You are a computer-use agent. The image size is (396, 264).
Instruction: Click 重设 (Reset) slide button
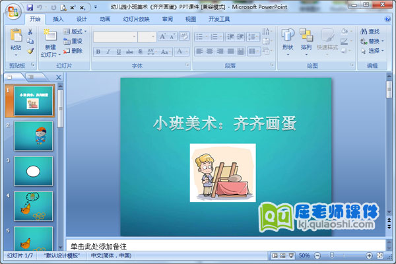point(73,41)
